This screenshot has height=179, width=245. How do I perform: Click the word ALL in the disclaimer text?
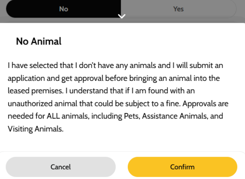point(53,116)
